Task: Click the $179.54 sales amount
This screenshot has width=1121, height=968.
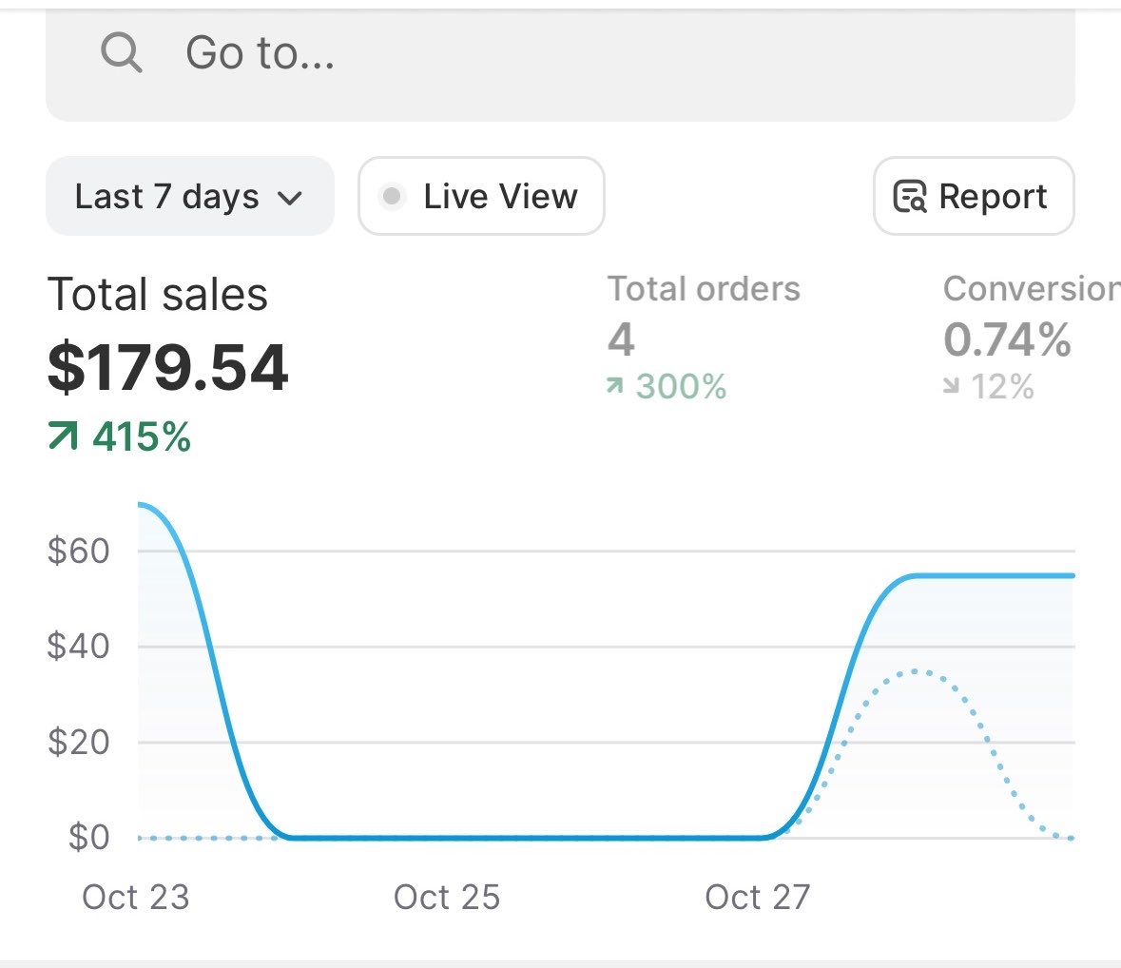Action: click(x=167, y=367)
